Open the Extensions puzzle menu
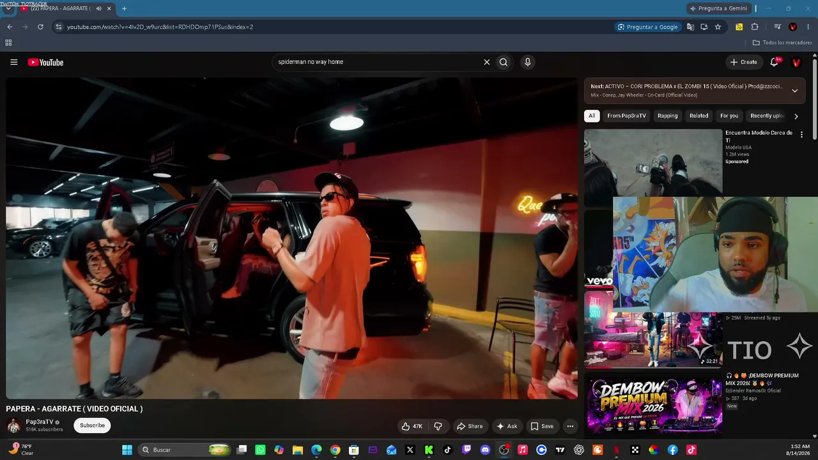 (755, 27)
